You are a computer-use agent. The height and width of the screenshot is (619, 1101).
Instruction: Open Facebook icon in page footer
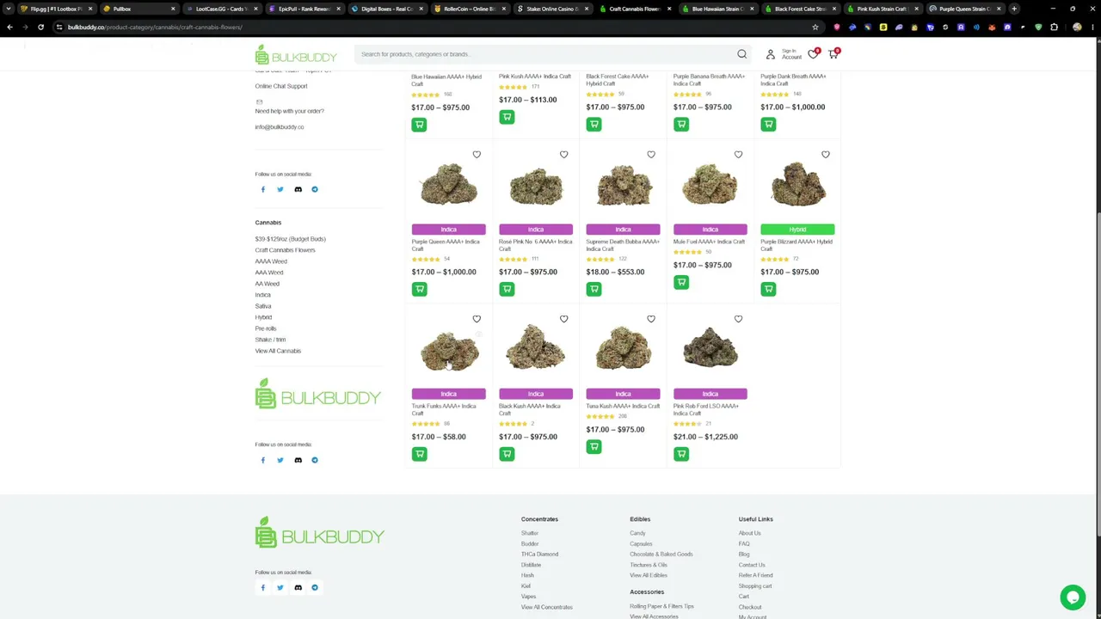click(x=263, y=588)
